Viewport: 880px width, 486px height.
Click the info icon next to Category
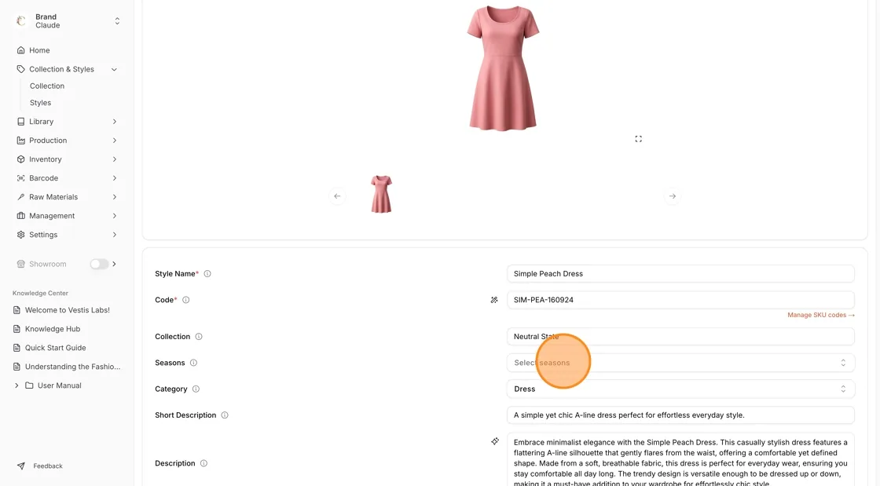[196, 389]
